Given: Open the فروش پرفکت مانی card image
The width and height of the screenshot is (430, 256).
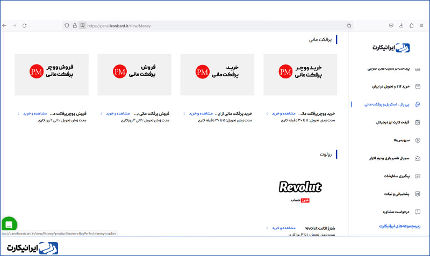Looking at the screenshot, I should [x=134, y=75].
